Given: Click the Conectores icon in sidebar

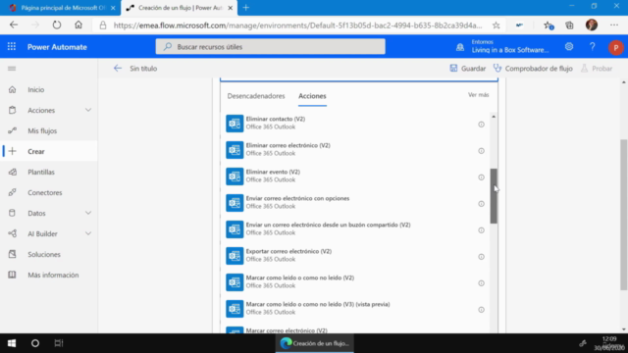Looking at the screenshot, I should coord(13,192).
